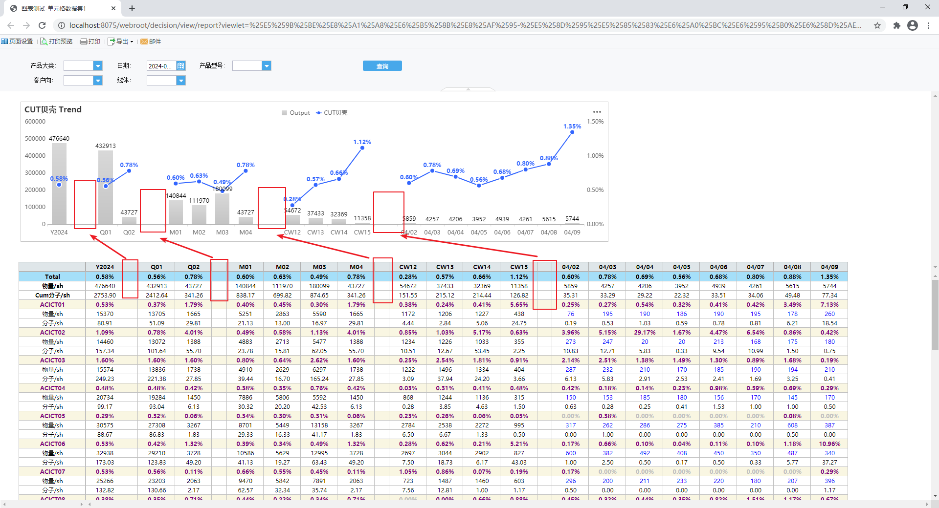Viewport: 939px width, 508px height.
Task: Go forward in browser history
Action: coord(26,25)
